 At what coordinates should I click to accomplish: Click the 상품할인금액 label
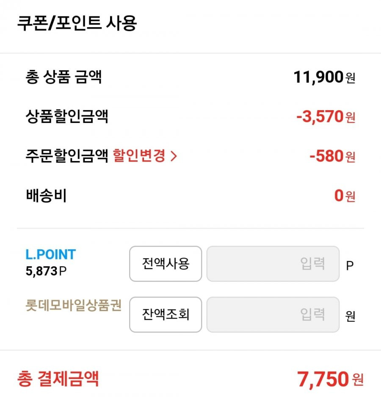tap(67, 116)
